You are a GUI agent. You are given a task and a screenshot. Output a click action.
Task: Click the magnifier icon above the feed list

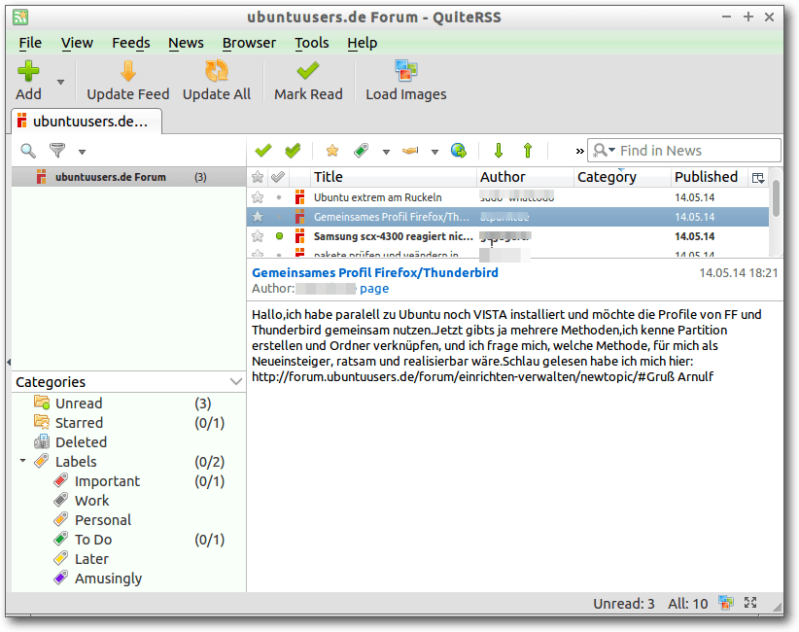[28, 151]
